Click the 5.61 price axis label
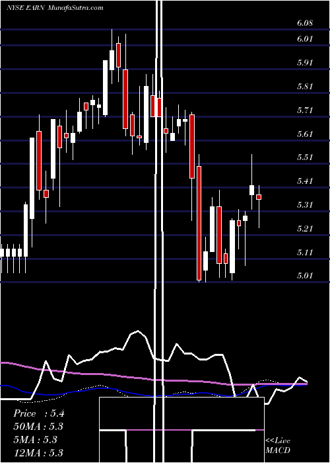This screenshot has height=463, width=330. pos(305,134)
